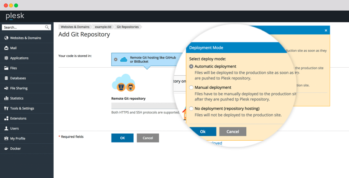Click the Files folder icon
349x178 pixels.
6,68
